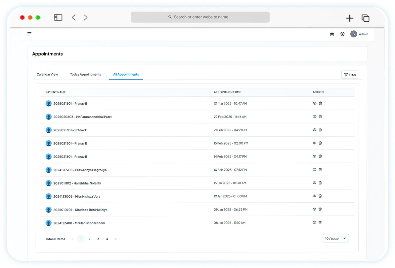Focus the browser address search bar

tap(200, 17)
